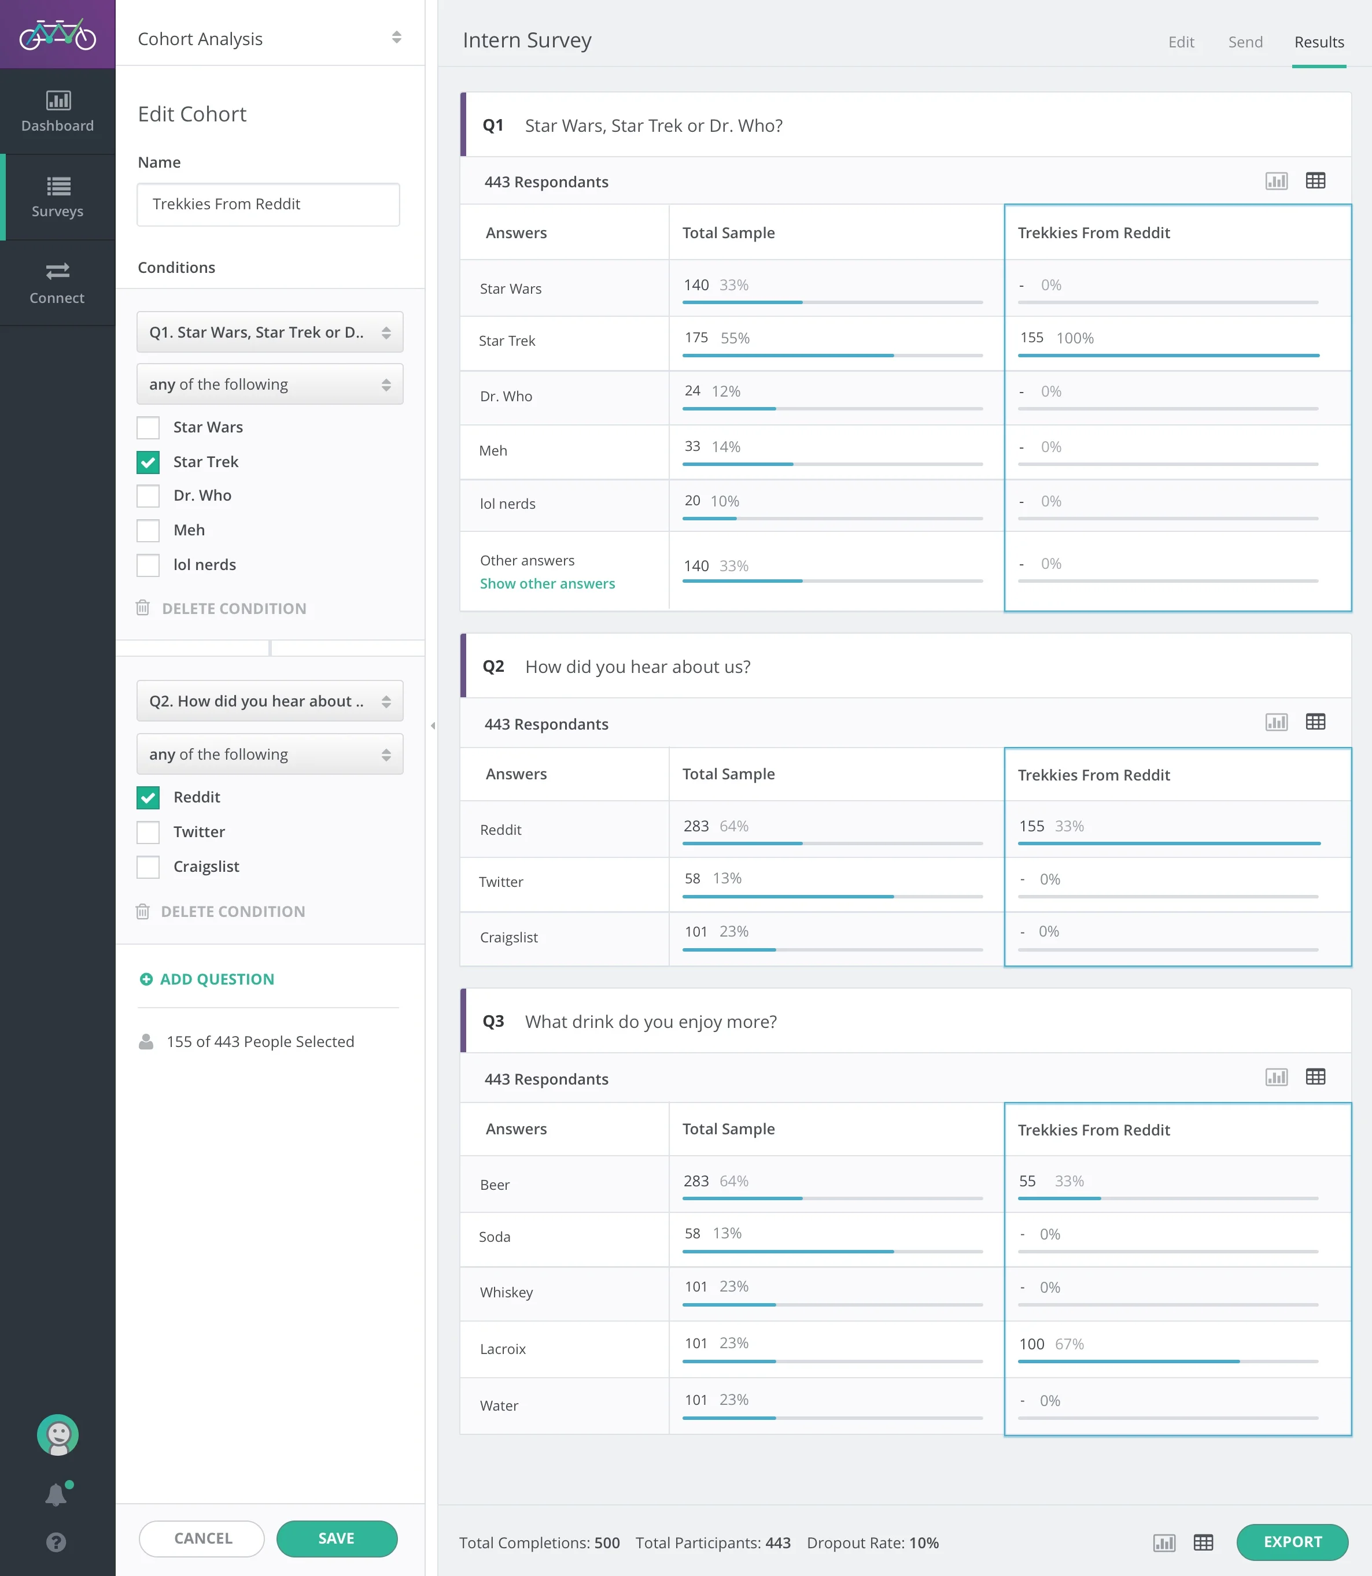Switch Q1 results to table view

(x=1315, y=182)
